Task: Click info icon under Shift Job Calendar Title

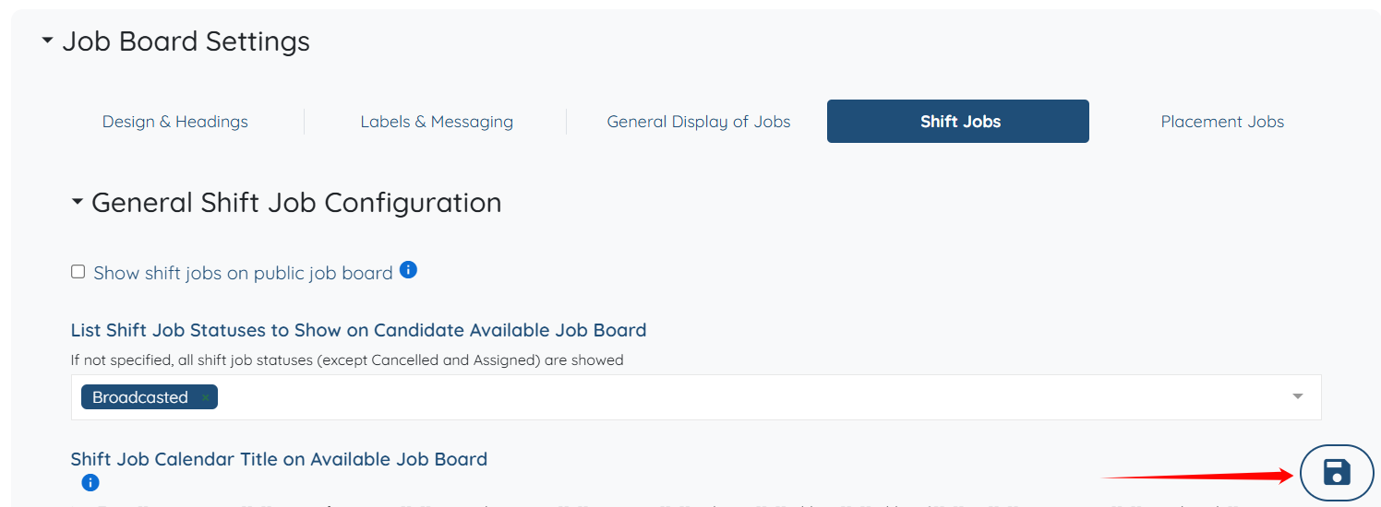Action: pos(90,482)
